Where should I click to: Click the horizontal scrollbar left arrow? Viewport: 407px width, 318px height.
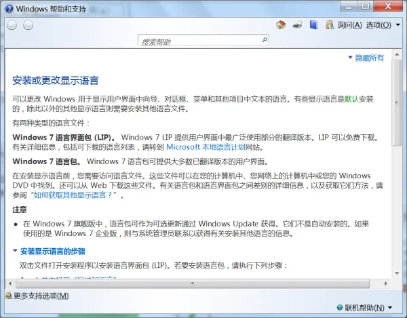click(x=10, y=283)
